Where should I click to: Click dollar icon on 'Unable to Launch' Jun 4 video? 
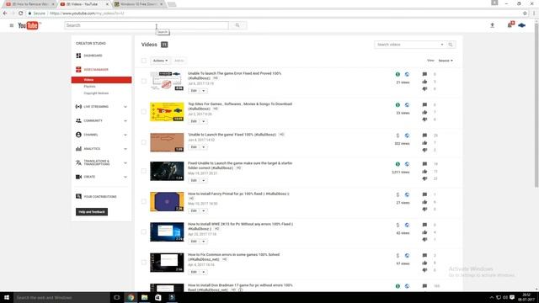pos(398,136)
